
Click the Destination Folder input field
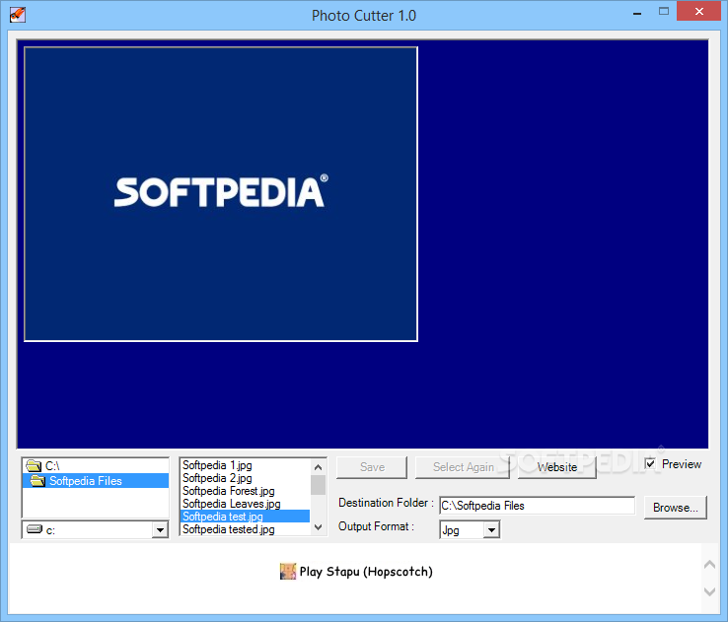pos(538,506)
